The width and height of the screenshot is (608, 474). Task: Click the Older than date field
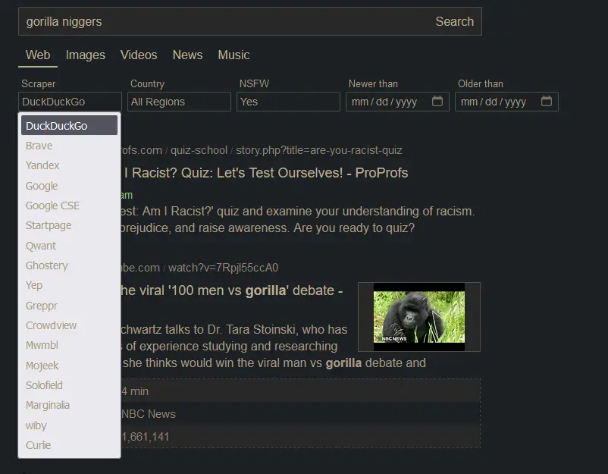click(507, 102)
